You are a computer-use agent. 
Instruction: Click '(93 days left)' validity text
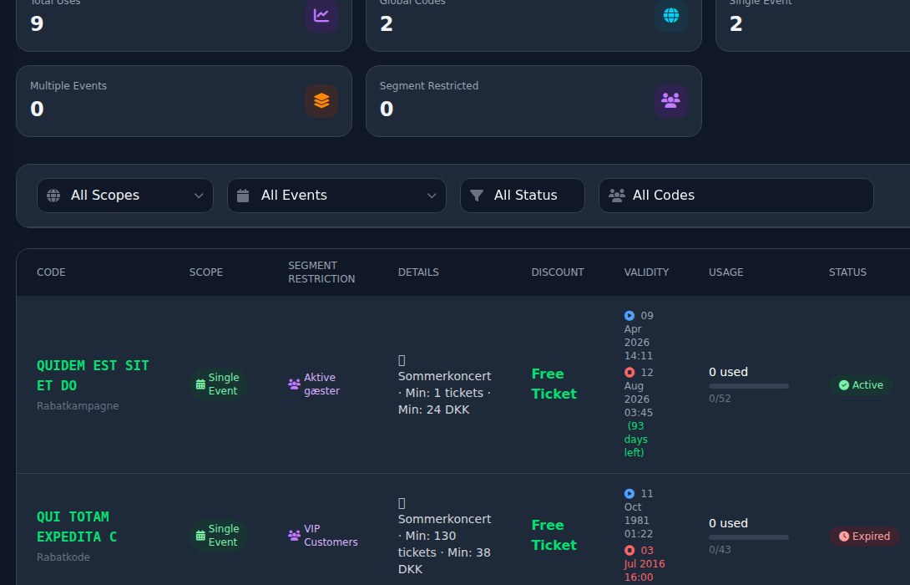pos(636,440)
